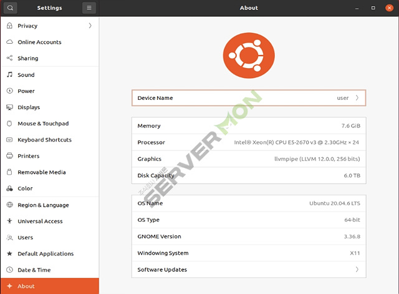Screen dimensions: 399x294
Task: Click the Sound music note icon
Action: coord(9,74)
